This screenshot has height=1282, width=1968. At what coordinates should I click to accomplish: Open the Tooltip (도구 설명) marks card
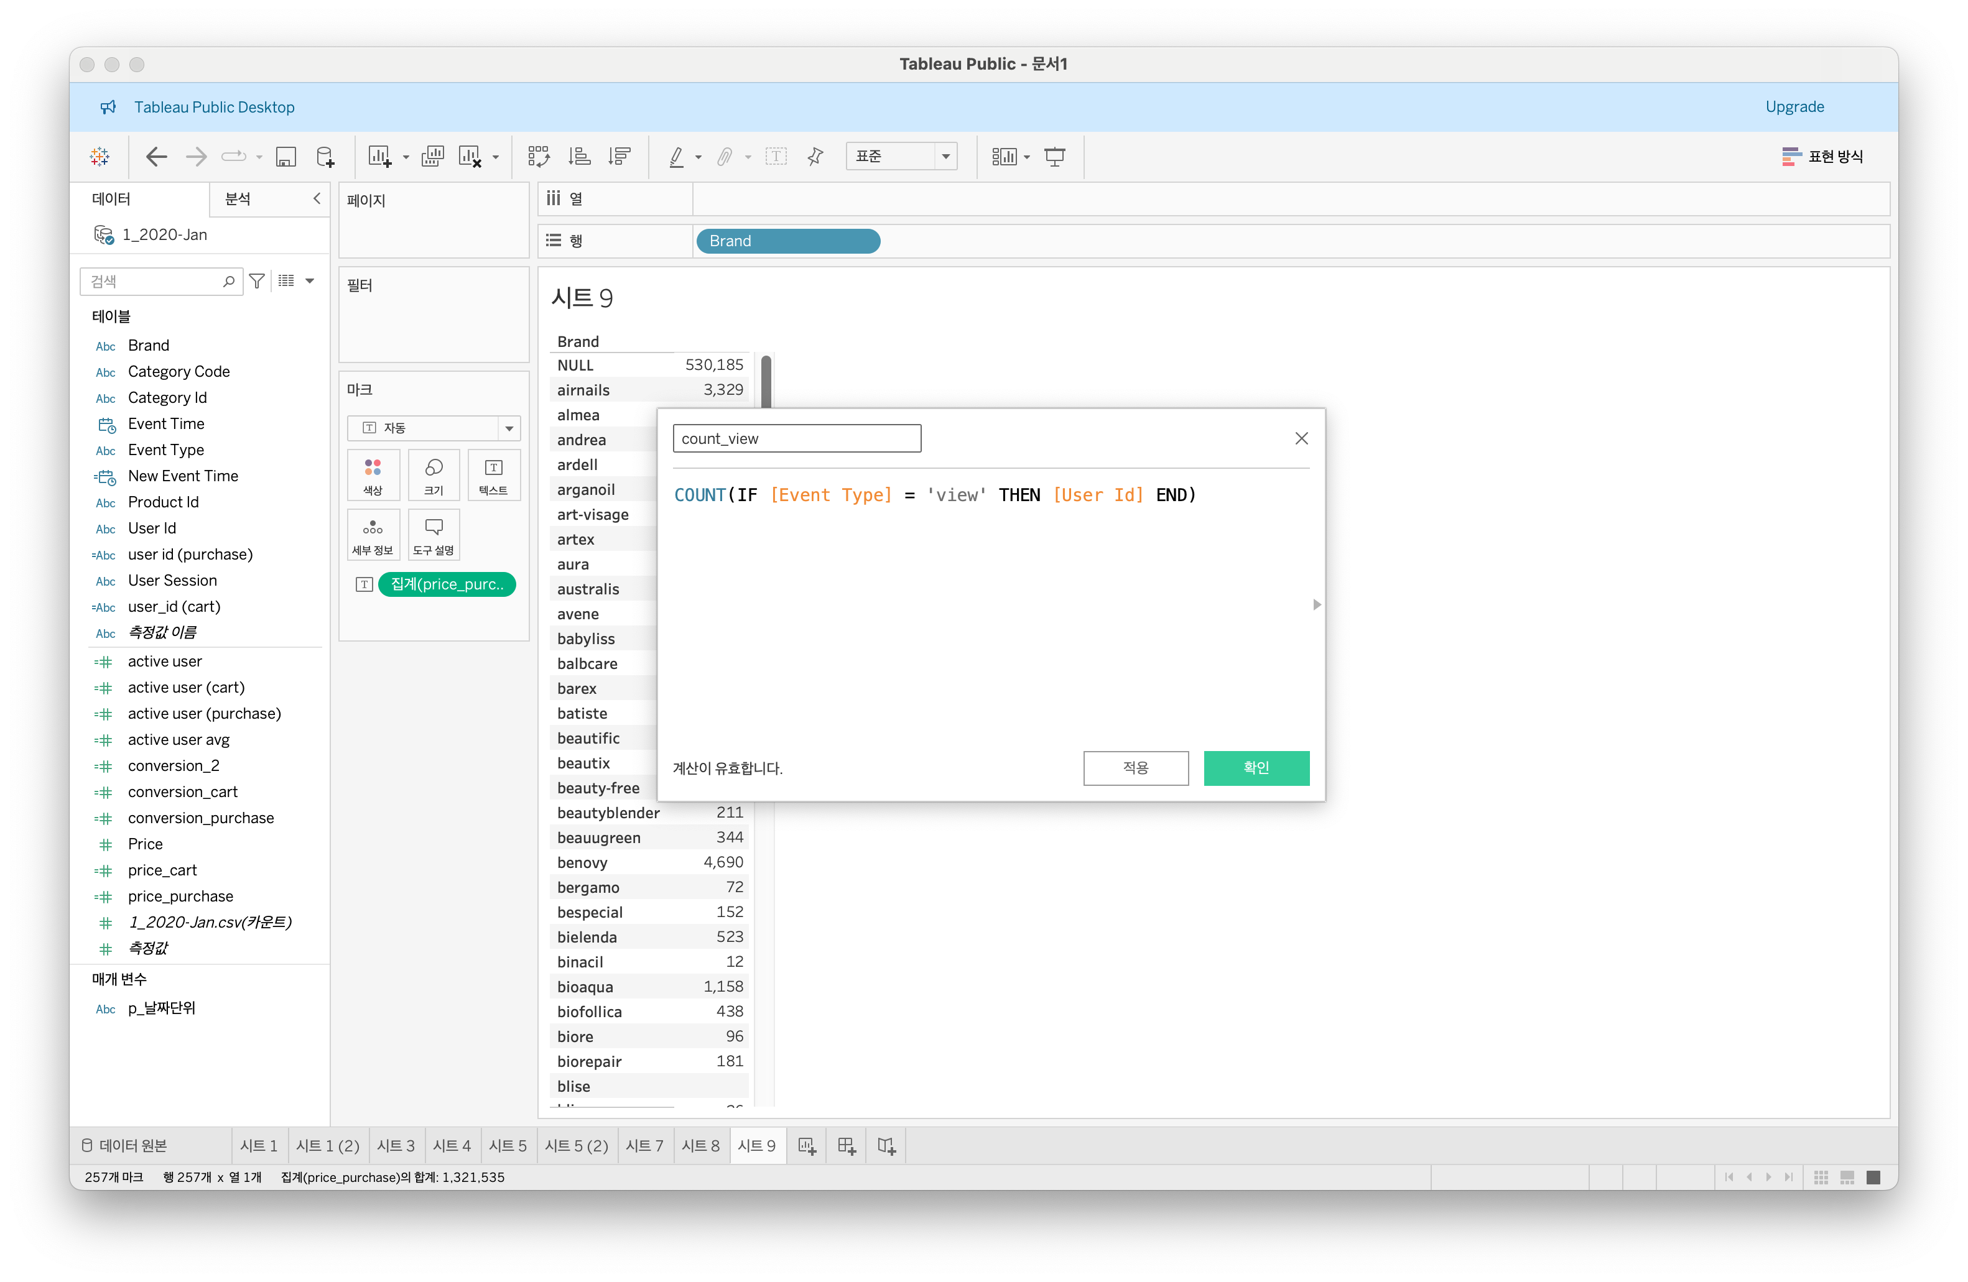pyautogui.click(x=434, y=535)
